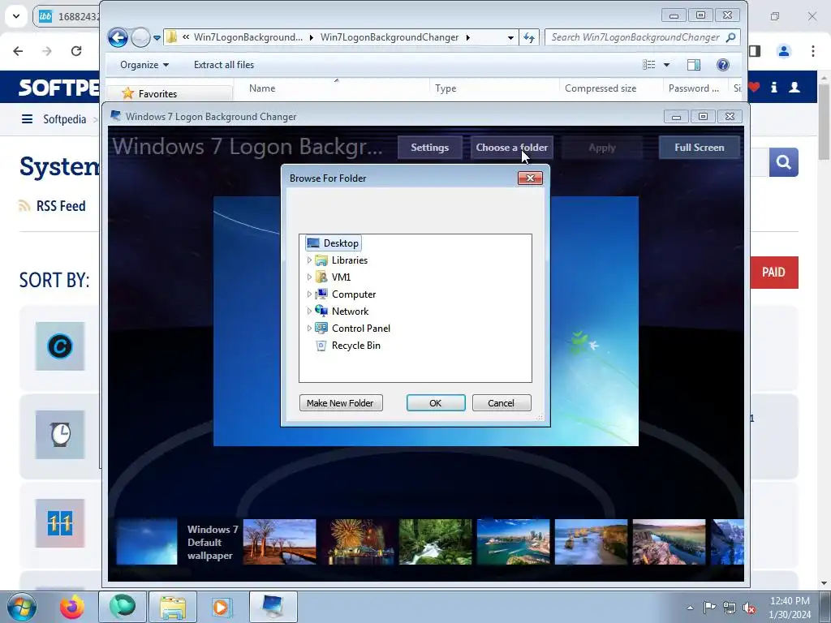Image resolution: width=831 pixels, height=623 pixels.
Task: Select the fireworks wallpaper thumbnail
Action: tap(358, 542)
